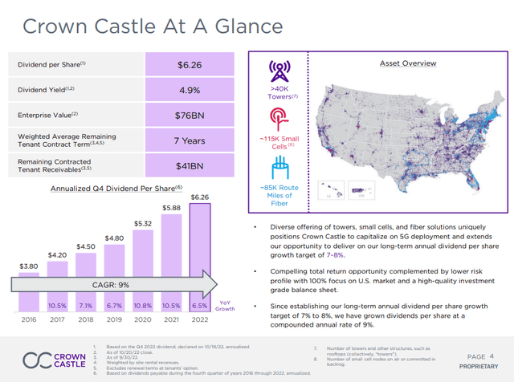The width and height of the screenshot is (514, 382).
Task: Click the Puerto Rico inset map
Action: 361,190
